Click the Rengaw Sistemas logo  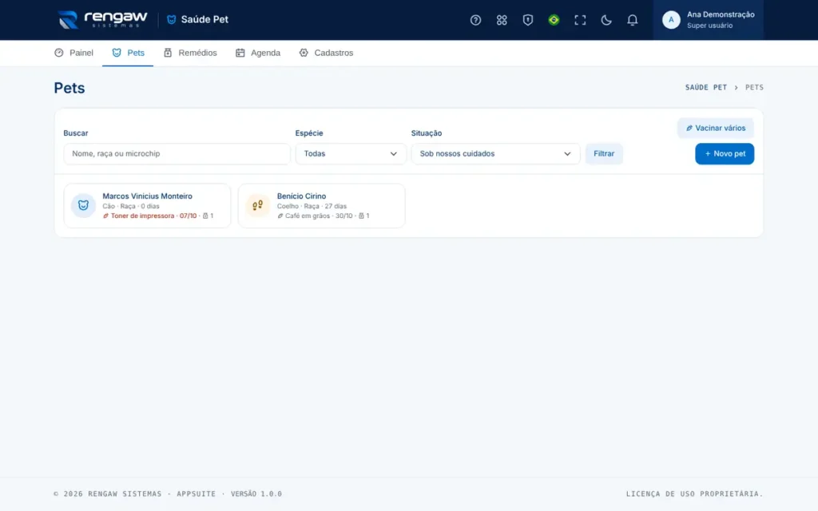coord(102,20)
